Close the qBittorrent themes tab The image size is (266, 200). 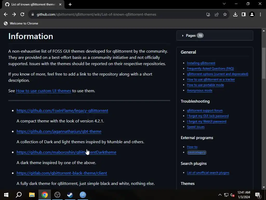click(x=60, y=4)
